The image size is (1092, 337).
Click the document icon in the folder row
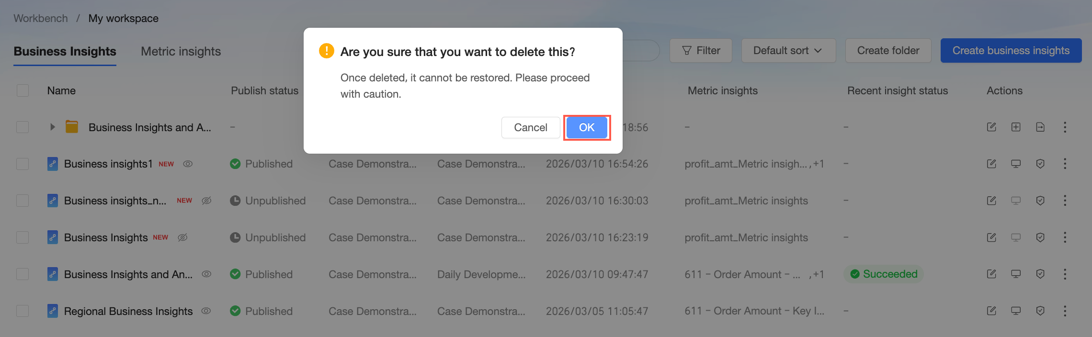pyautogui.click(x=1040, y=127)
